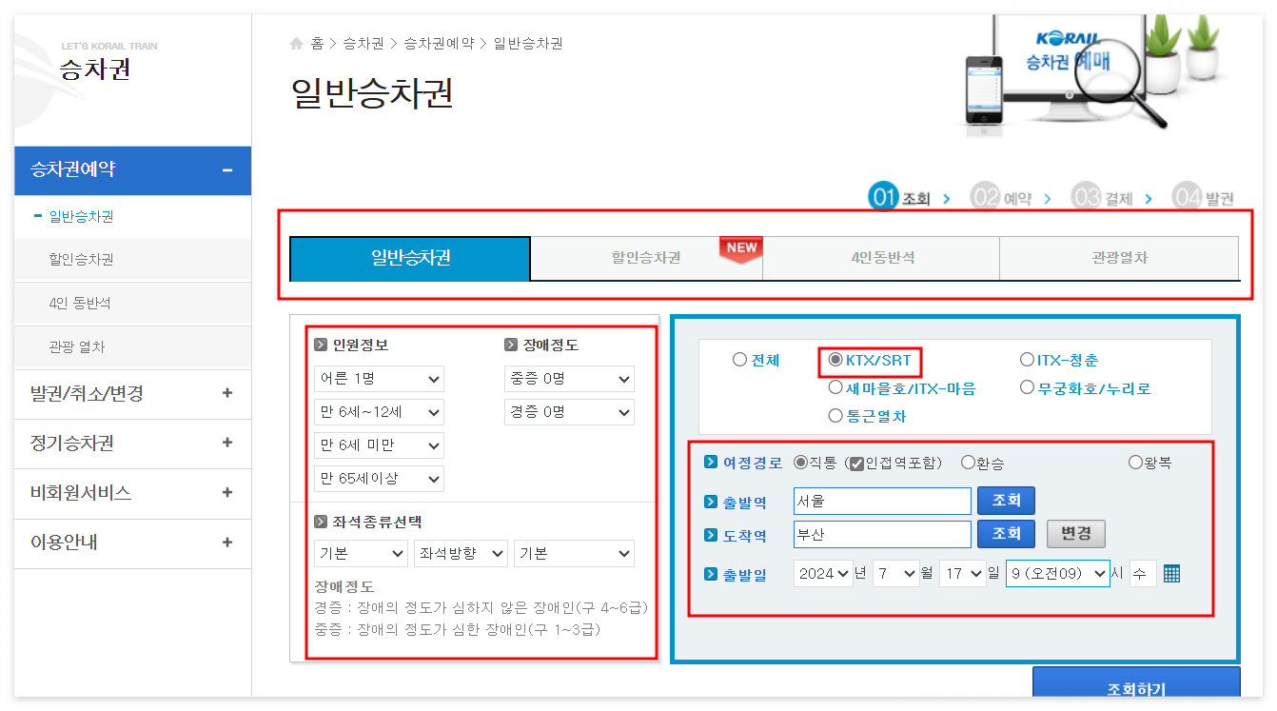Image resolution: width=1277 pixels, height=711 pixels.
Task: Open the 9 (오전09) hour dropdown
Action: pos(1057,573)
